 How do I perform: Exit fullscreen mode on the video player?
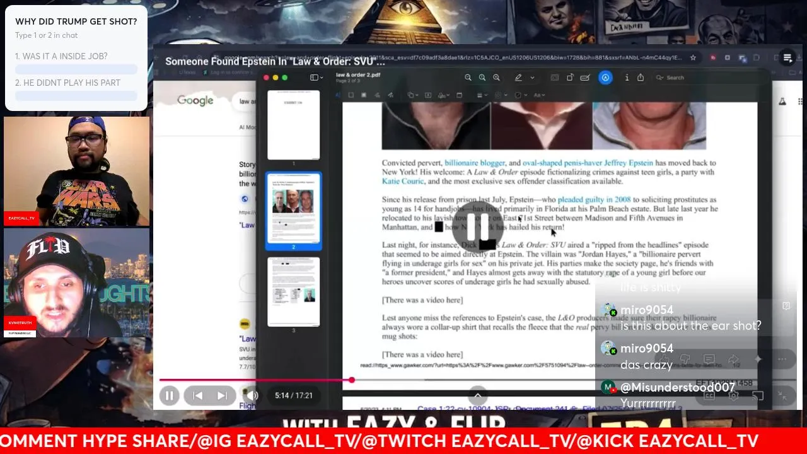pyautogui.click(x=782, y=395)
